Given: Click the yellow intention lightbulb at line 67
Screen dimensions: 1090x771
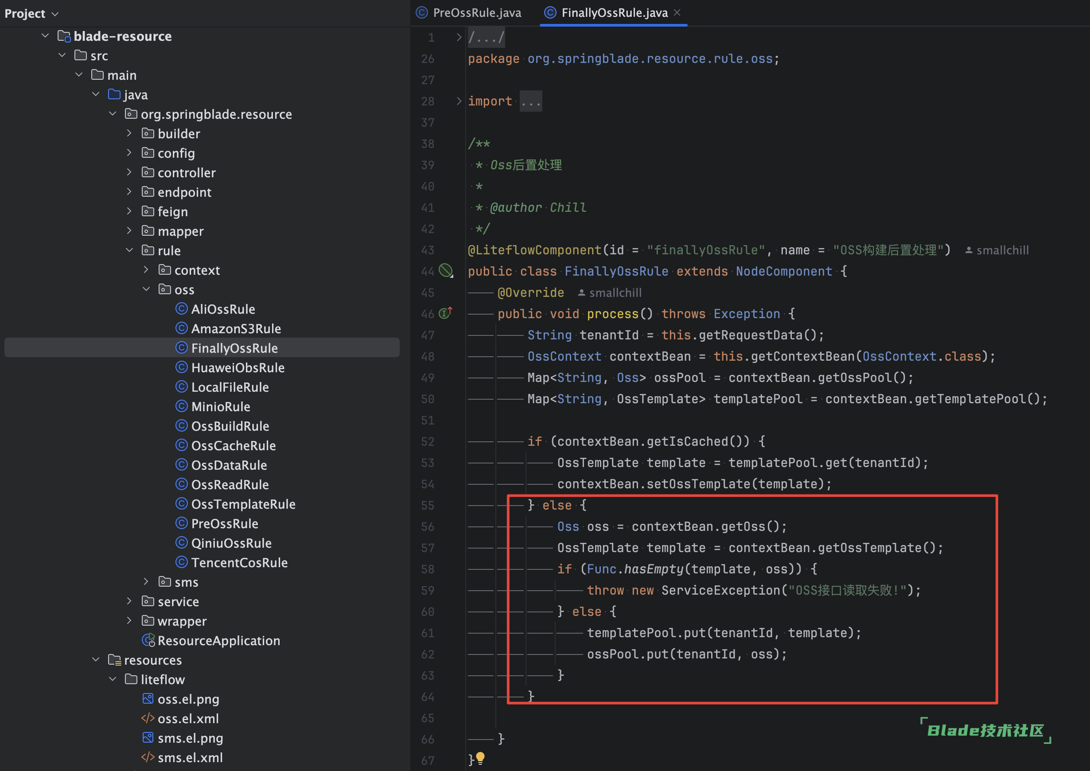Looking at the screenshot, I should click(x=480, y=758).
